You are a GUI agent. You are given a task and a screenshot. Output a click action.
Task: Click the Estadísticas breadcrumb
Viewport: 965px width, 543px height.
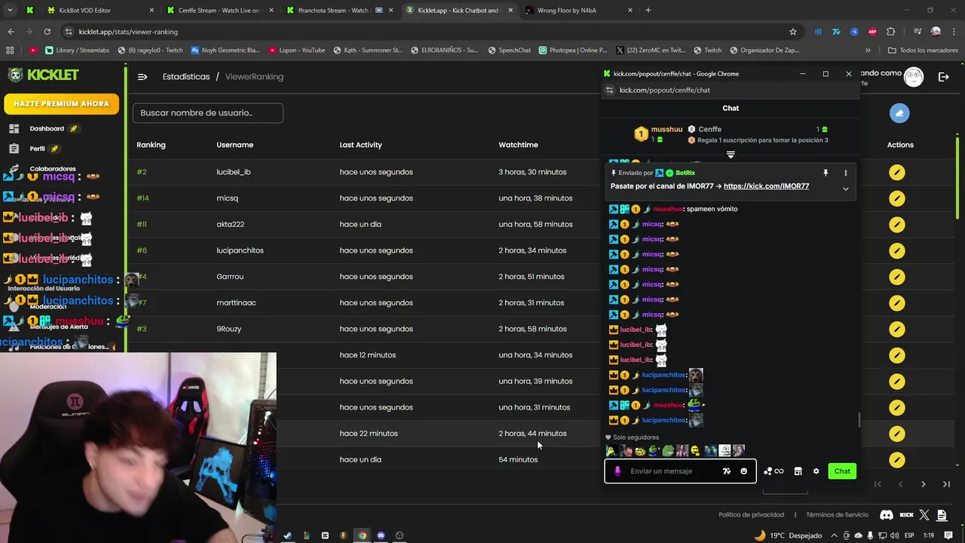pyautogui.click(x=186, y=77)
